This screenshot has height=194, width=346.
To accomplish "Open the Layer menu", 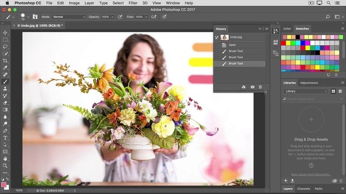I will point(89,3).
